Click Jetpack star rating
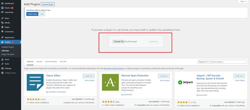 (x=184, y=102)
